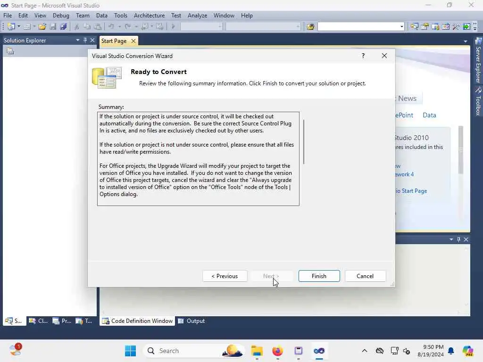
Task: Click the Previous button in wizard
Action: (x=225, y=276)
